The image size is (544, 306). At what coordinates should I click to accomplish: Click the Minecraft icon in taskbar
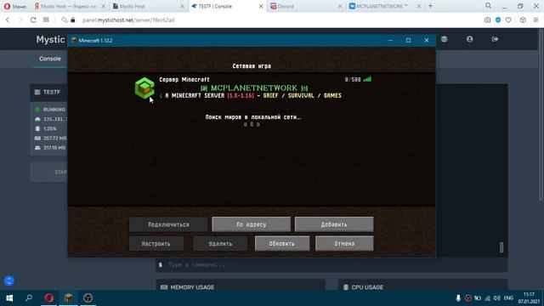(x=68, y=298)
